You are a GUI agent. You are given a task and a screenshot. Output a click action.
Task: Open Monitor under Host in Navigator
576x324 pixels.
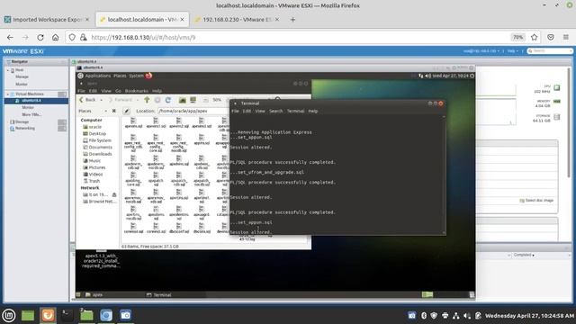tap(22, 84)
